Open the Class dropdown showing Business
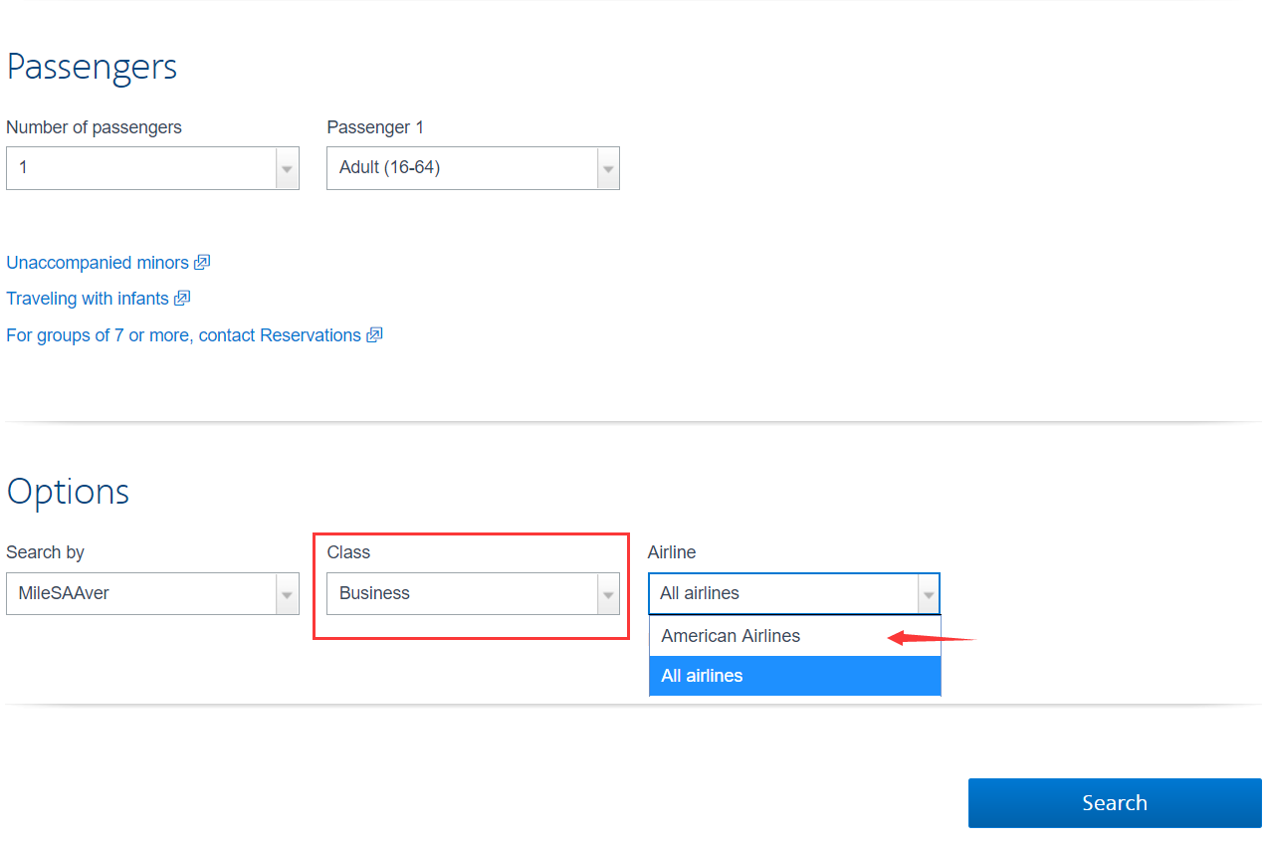 (473, 593)
